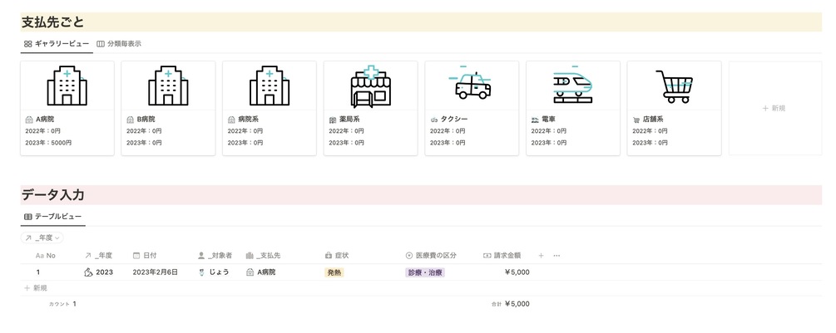836x333 pixels.
Task: Click the B病院 hospital building icon
Action: pyautogui.click(x=169, y=86)
